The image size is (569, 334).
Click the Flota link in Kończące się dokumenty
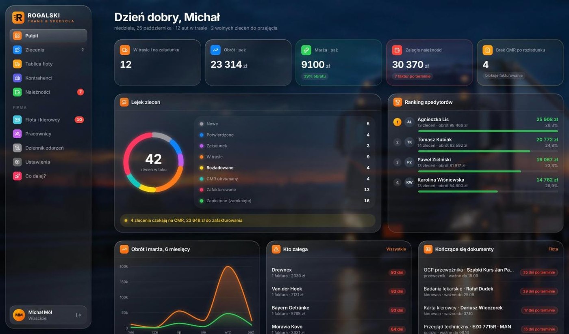[x=553, y=249]
